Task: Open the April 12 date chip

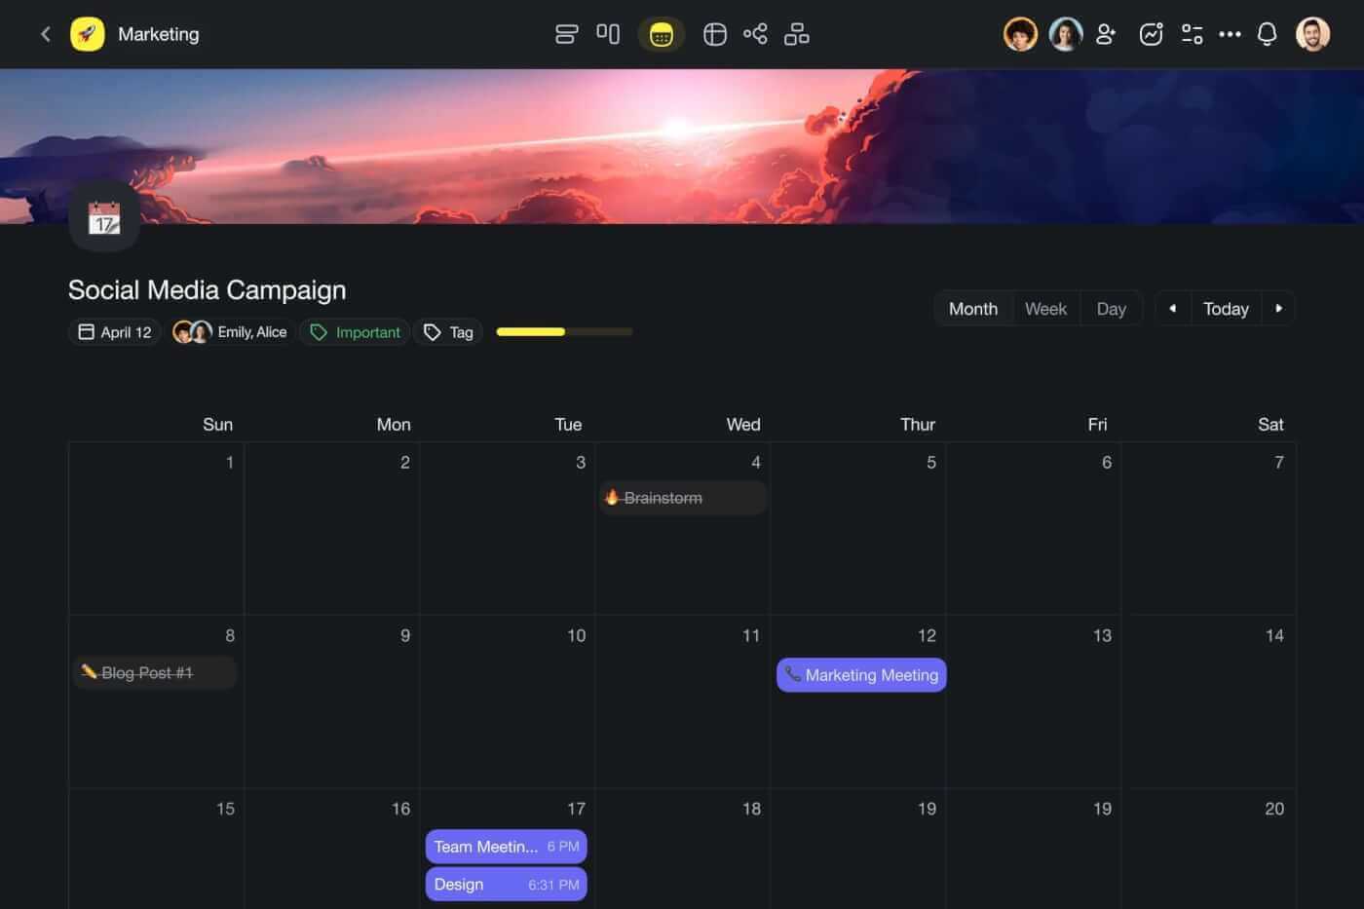Action: (x=115, y=332)
